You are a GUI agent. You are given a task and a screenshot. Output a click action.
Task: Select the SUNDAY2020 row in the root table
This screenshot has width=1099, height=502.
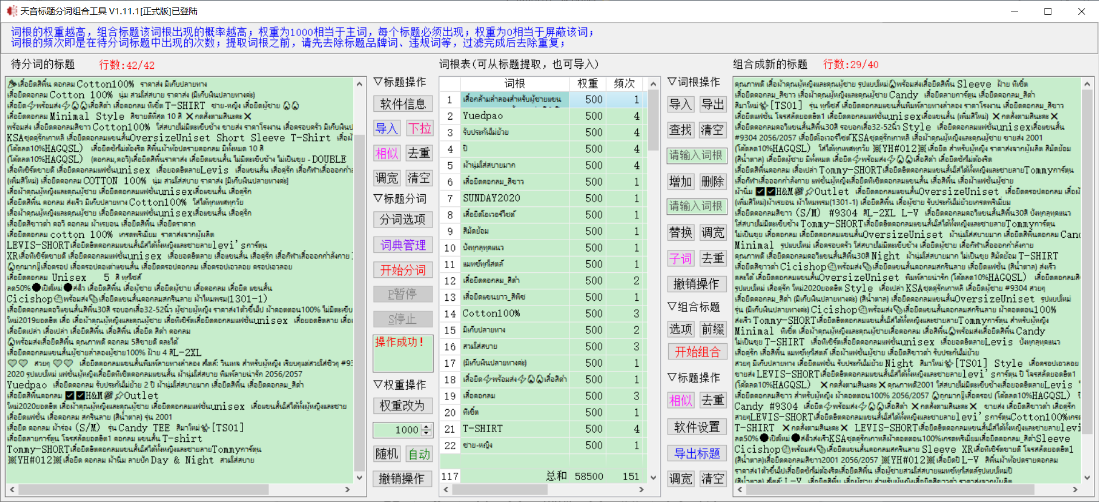491,198
